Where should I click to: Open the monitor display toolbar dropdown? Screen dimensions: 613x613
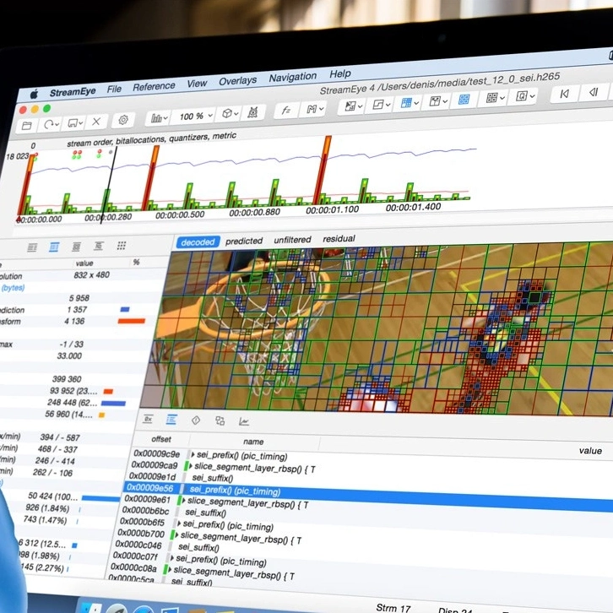pos(75,122)
